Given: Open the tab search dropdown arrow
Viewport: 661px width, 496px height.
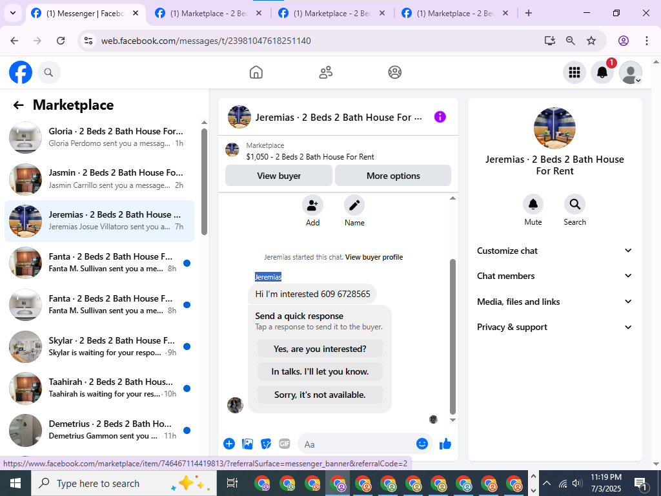Looking at the screenshot, I should point(13,13).
